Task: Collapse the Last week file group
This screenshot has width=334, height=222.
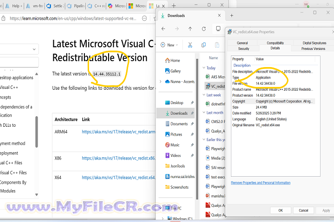Action: (204, 95)
